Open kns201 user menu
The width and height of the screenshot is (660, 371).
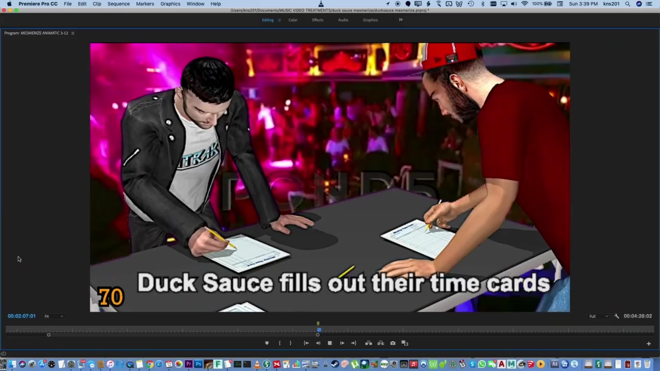click(611, 4)
